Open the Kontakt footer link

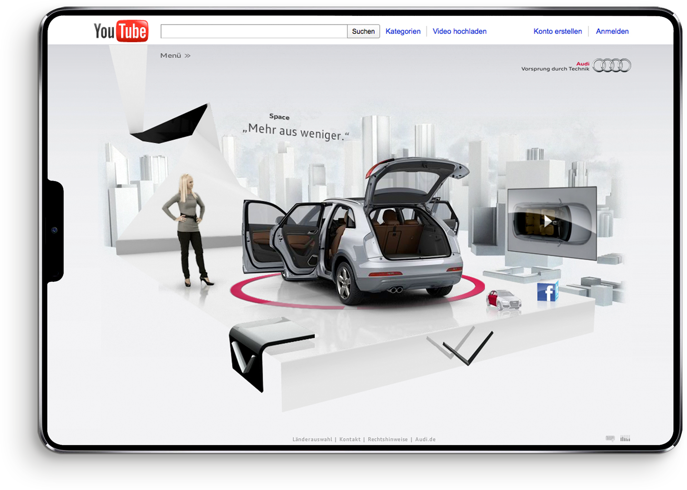[350, 439]
